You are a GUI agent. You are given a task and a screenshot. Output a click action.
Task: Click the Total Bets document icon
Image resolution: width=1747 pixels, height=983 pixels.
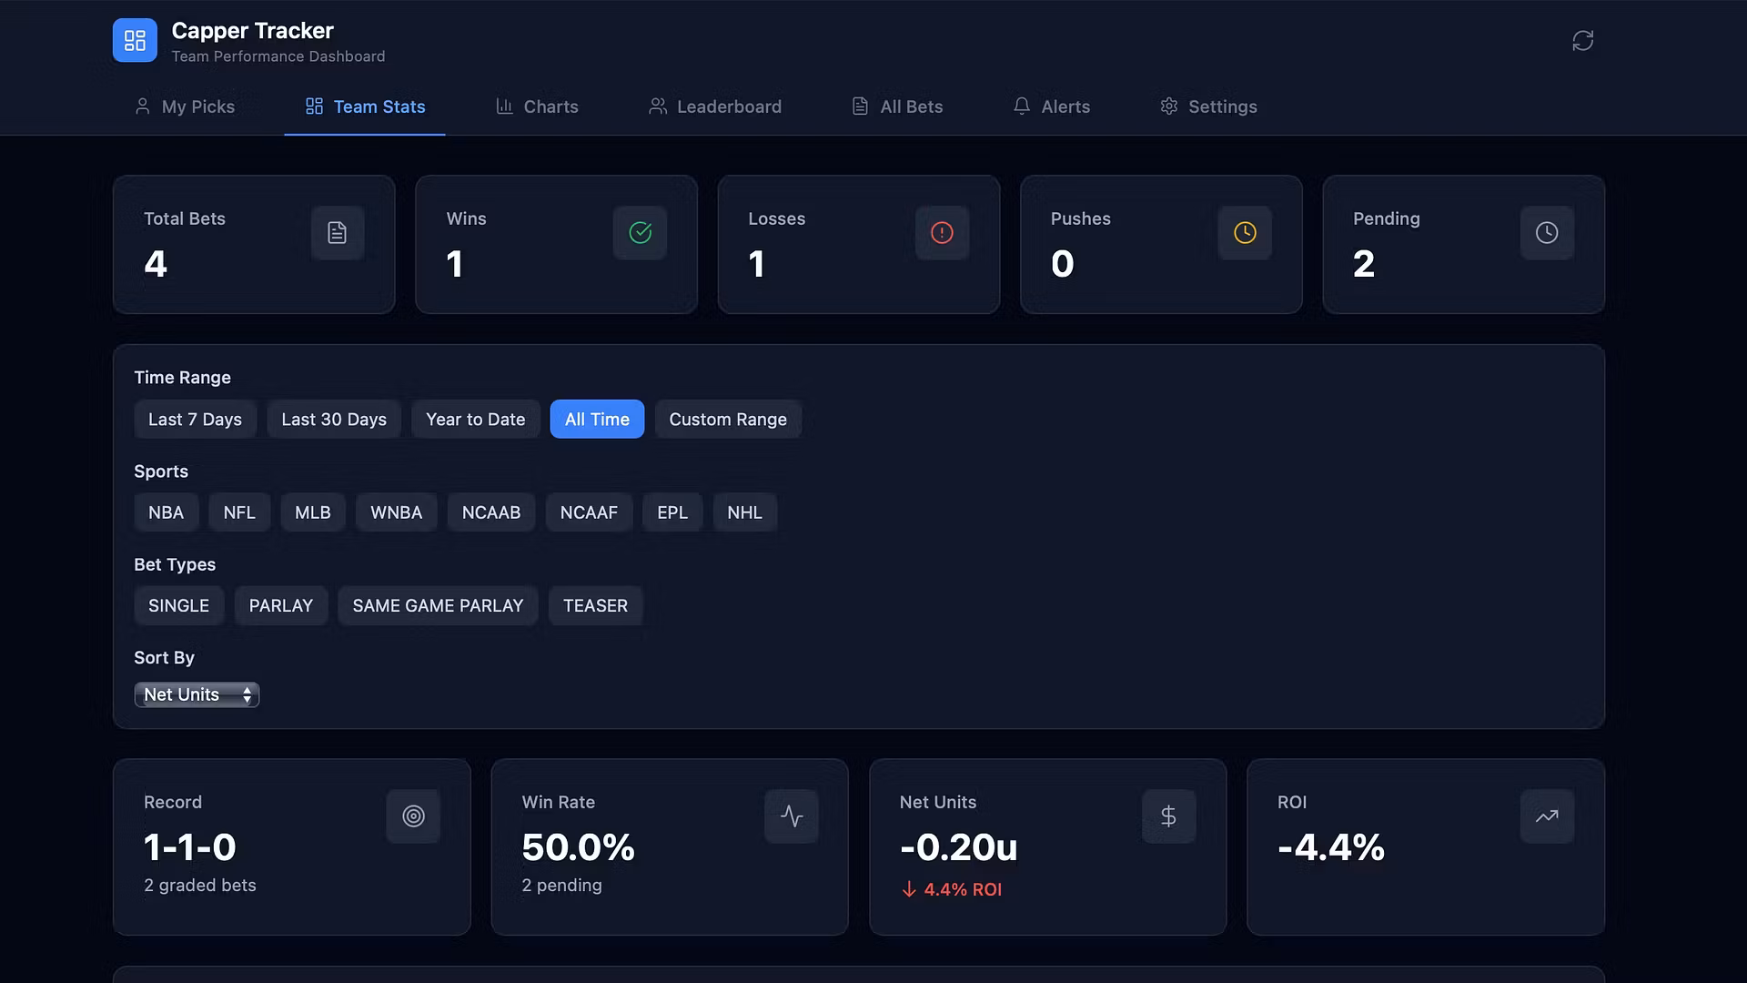tap(338, 233)
